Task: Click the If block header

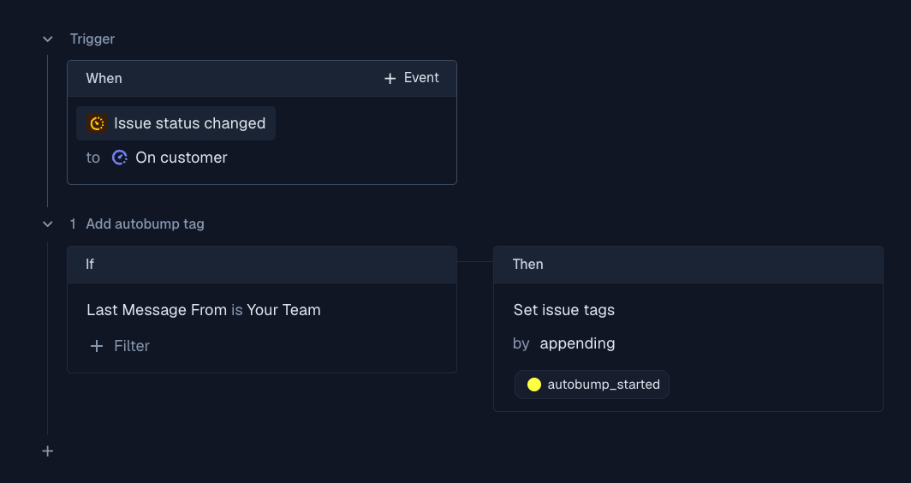Action: coord(261,264)
